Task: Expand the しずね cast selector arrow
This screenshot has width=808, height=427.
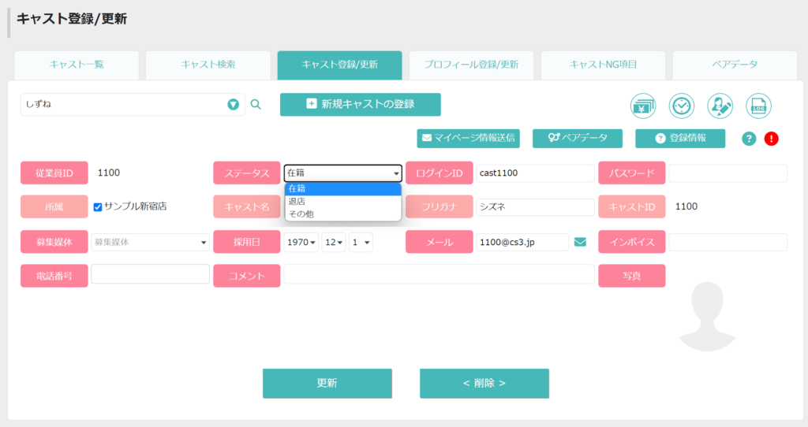Action: [x=233, y=105]
